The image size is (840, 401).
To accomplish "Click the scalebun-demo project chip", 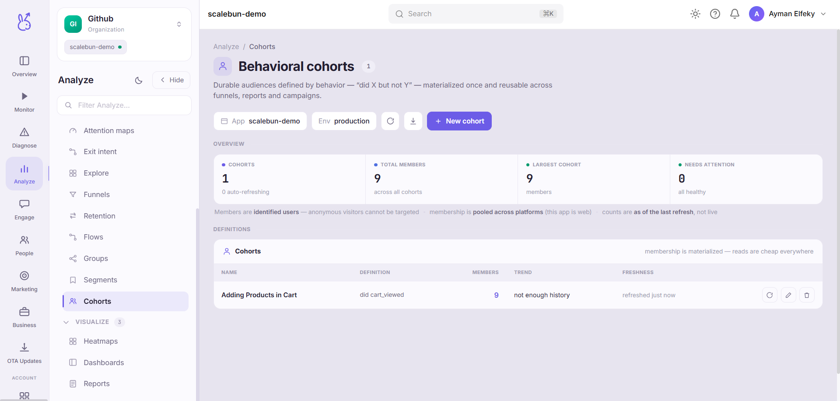I will pyautogui.click(x=95, y=47).
